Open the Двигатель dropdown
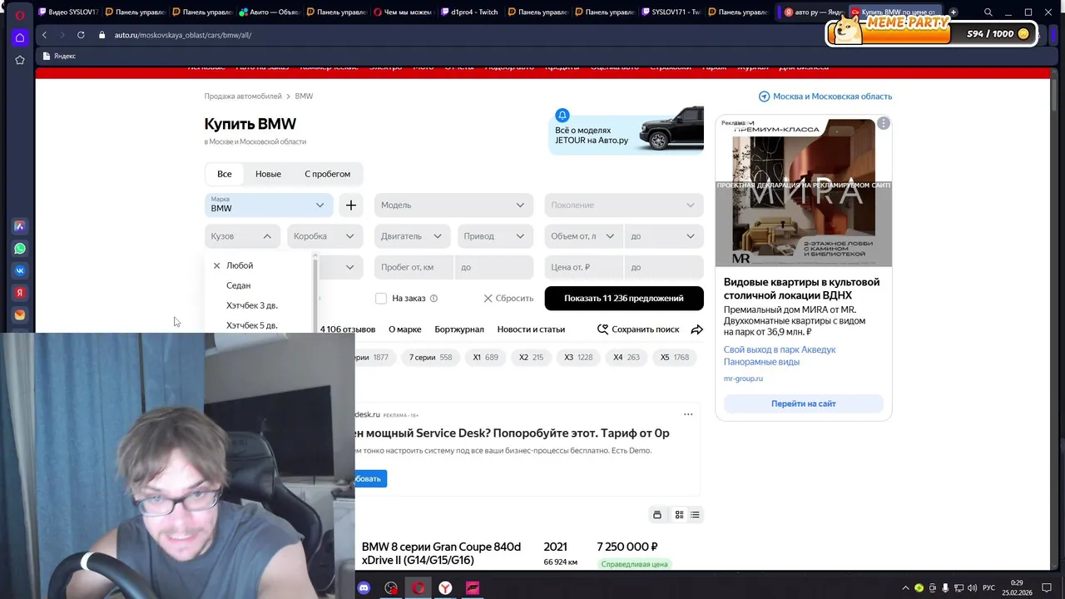This screenshot has height=599, width=1065. click(412, 236)
